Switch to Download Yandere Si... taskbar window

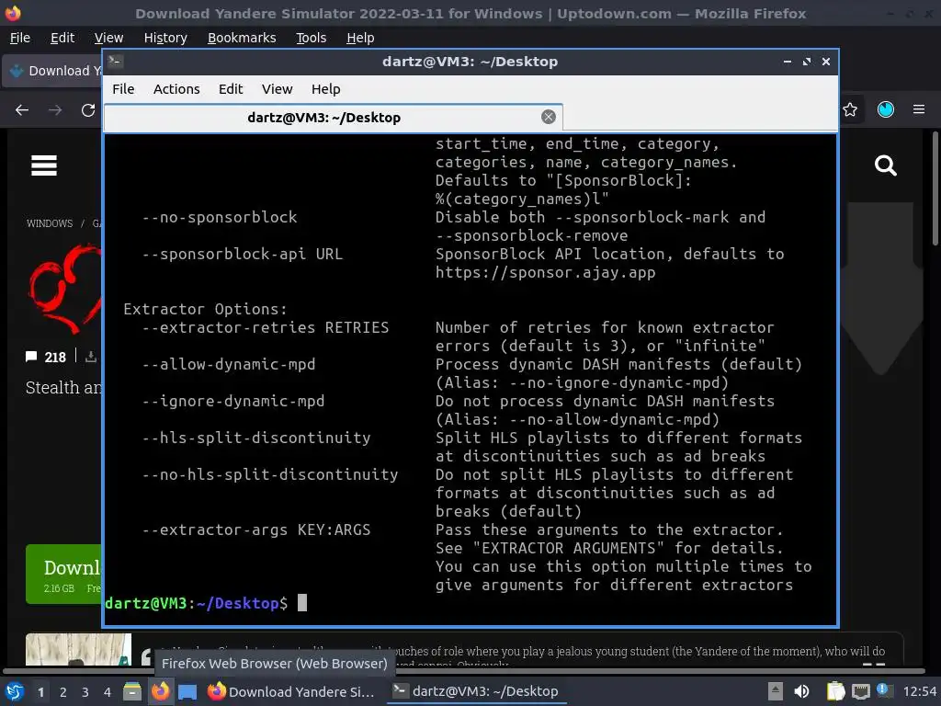pos(291,691)
